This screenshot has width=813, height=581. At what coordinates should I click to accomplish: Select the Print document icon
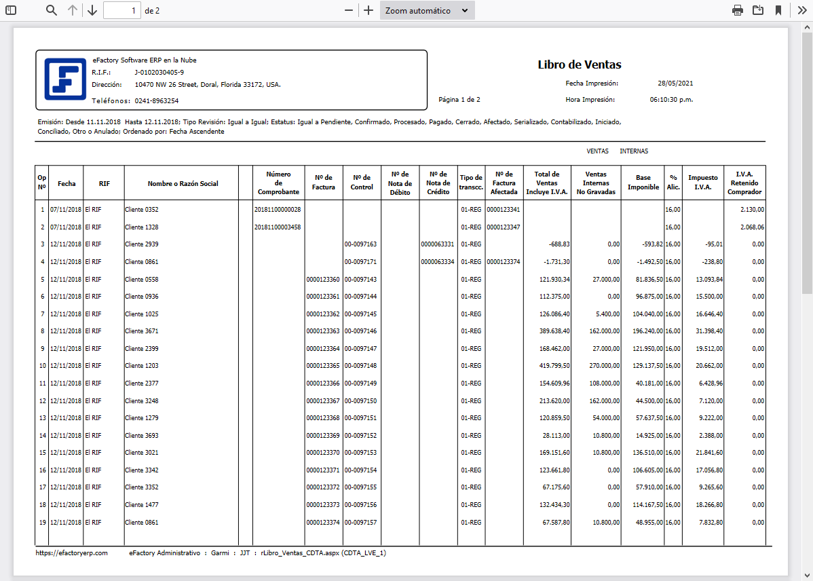pyautogui.click(x=737, y=10)
